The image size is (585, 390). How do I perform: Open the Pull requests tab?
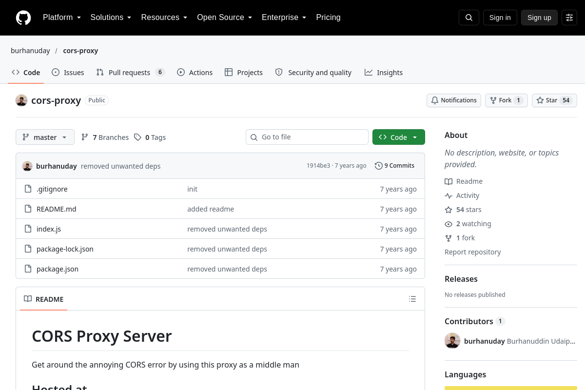131,72
